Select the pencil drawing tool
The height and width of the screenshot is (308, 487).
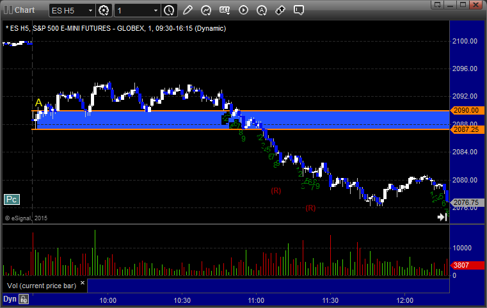pos(188,10)
